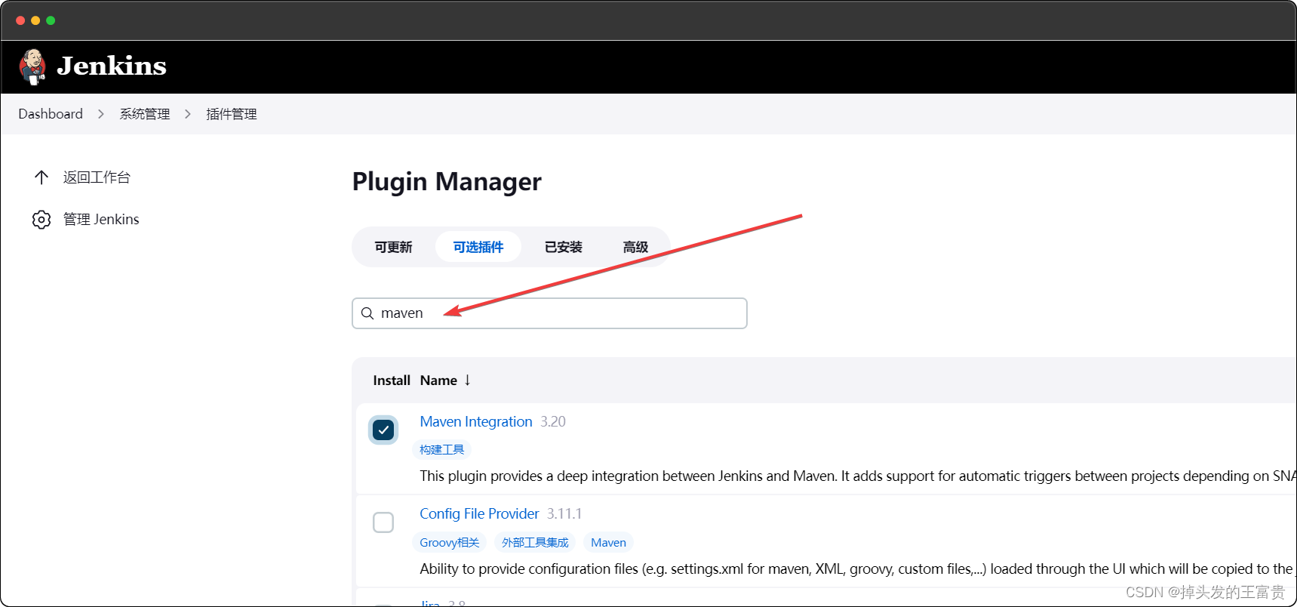
Task: Open the Config File Provider plugin link
Action: [479, 514]
